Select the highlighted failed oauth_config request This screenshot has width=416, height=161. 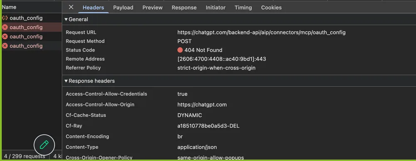pos(31,27)
